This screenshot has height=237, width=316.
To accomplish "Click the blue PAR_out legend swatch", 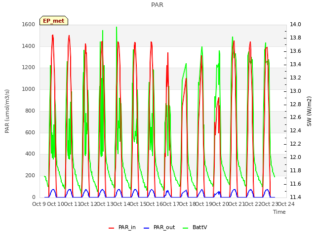I will coord(147,228).
